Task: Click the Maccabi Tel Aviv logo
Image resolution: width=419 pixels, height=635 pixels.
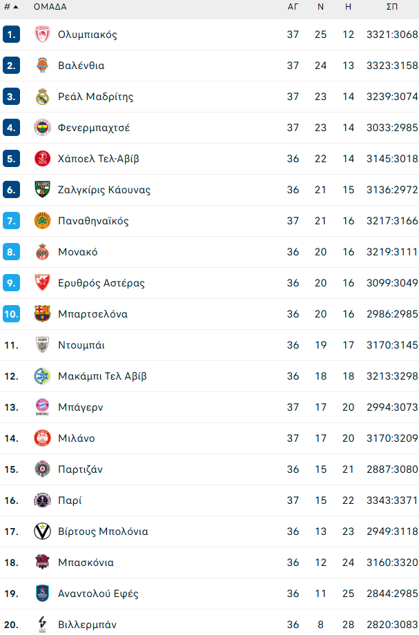Action: (42, 376)
